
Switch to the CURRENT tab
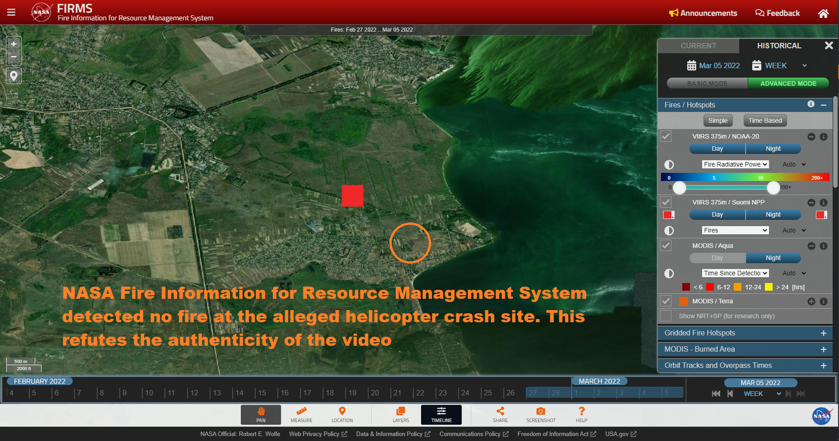pyautogui.click(x=698, y=46)
